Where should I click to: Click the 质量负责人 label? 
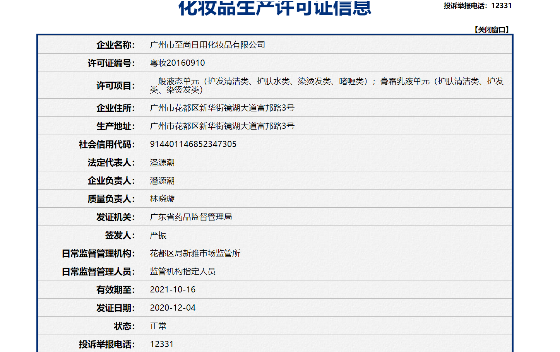(x=111, y=199)
